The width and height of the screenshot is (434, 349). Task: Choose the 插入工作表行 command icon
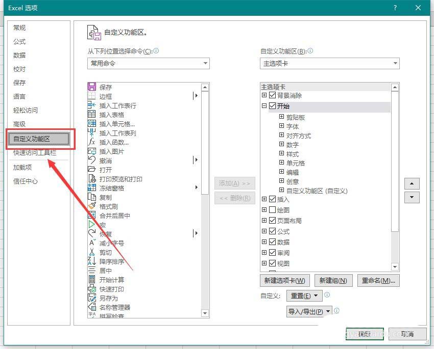click(x=91, y=105)
